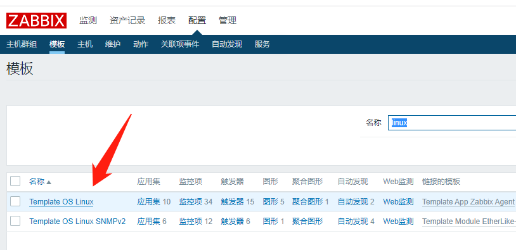Open 图形 1 for Linux SNMPv2
Image resolution: width=516 pixels, height=250 pixels.
(x=271, y=222)
